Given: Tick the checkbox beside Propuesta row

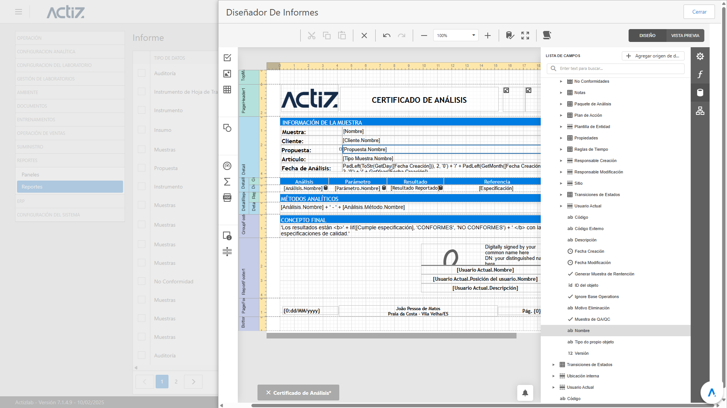Looking at the screenshot, I should click(x=142, y=168).
